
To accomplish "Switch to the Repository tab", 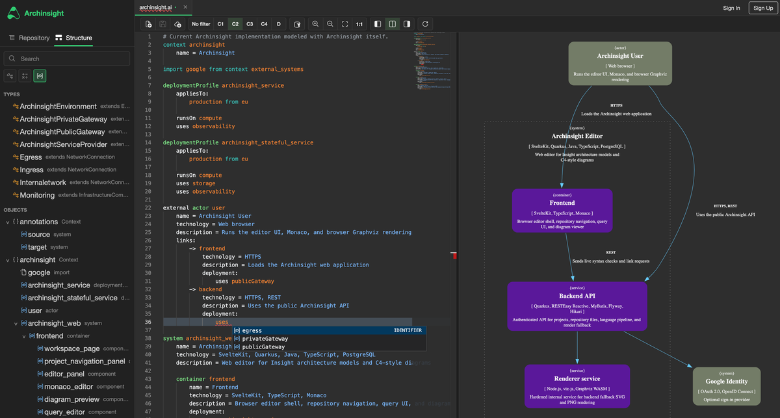I will click(29, 38).
